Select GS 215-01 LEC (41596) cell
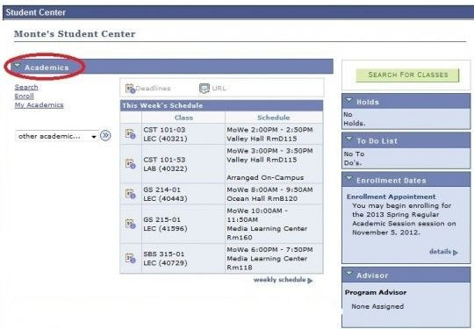This screenshot has height=329, width=474. pyautogui.click(x=183, y=224)
